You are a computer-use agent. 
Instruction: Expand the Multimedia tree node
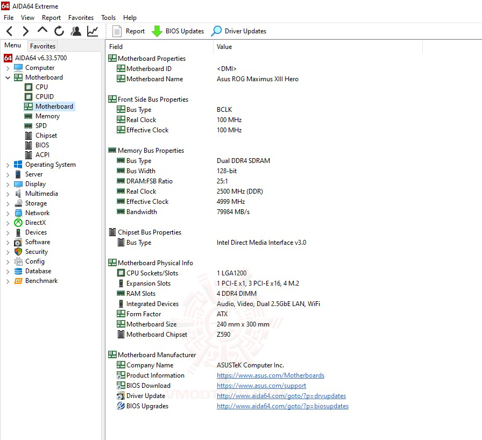[8, 194]
